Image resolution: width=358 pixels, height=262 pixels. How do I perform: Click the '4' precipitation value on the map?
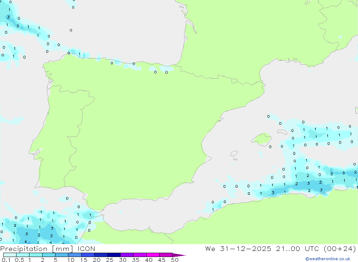pos(25,242)
